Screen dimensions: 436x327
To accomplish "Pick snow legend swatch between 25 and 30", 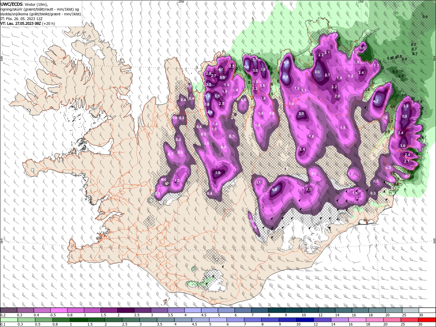I will click(410, 310).
